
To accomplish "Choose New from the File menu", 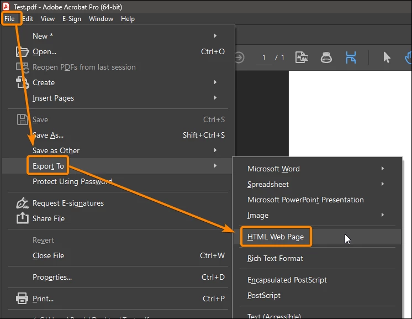I will tap(118, 36).
